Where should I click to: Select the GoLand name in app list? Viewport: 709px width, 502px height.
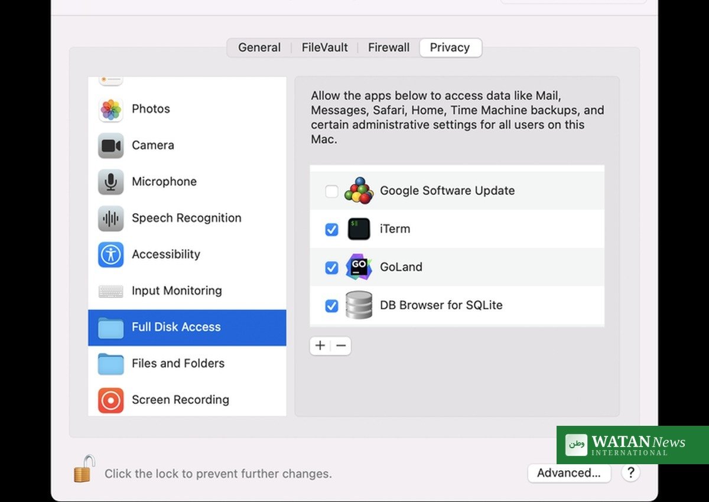pyautogui.click(x=401, y=267)
